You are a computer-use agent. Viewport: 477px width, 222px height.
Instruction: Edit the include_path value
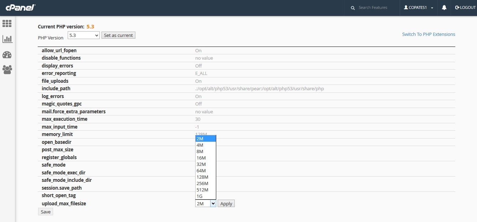(260, 88)
